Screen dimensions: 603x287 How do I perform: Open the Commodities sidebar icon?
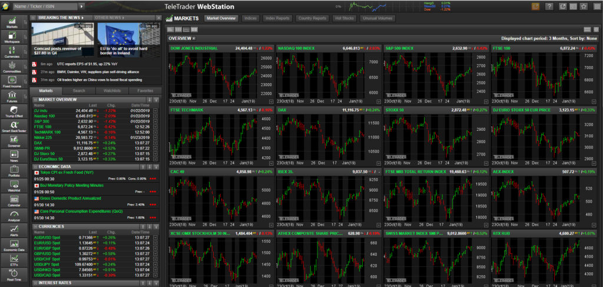[x=13, y=67]
